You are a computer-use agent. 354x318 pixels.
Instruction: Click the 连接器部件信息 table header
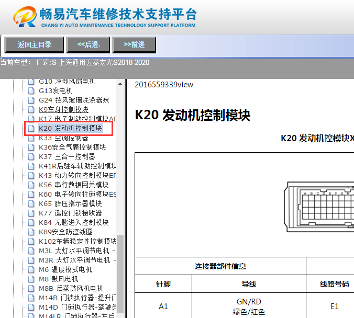(x=220, y=266)
